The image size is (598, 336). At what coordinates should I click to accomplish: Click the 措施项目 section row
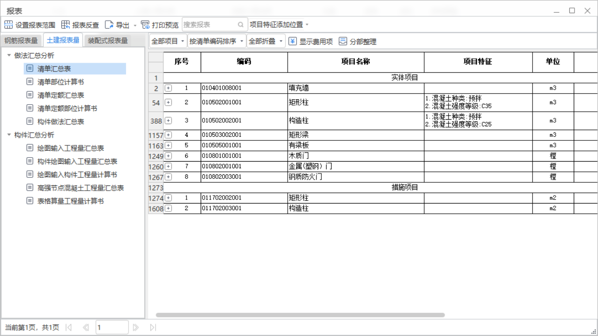381,187
